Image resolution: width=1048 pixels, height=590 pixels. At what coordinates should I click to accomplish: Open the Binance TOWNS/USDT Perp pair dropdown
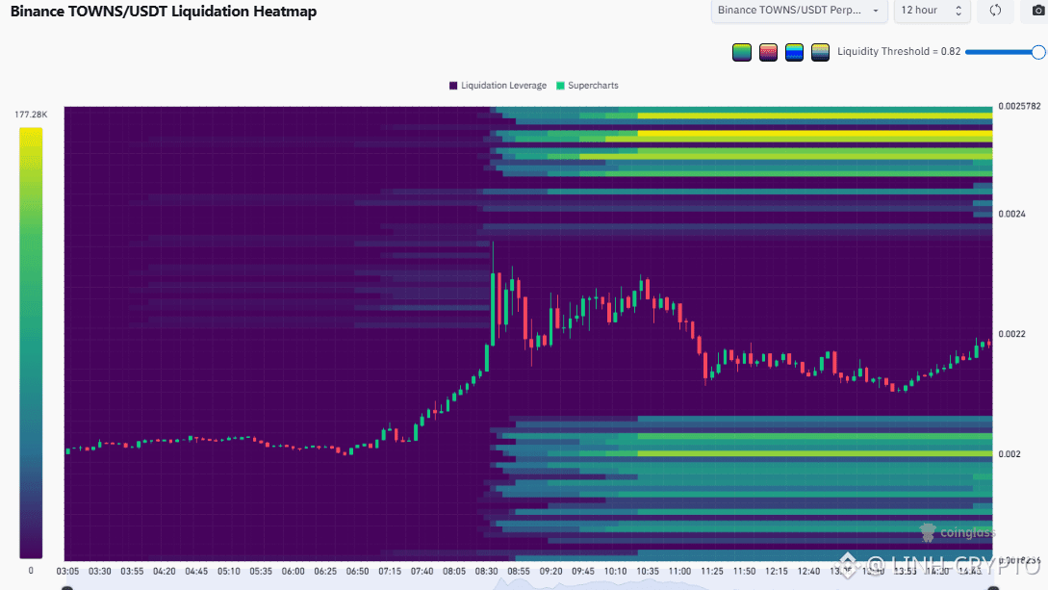(x=799, y=11)
